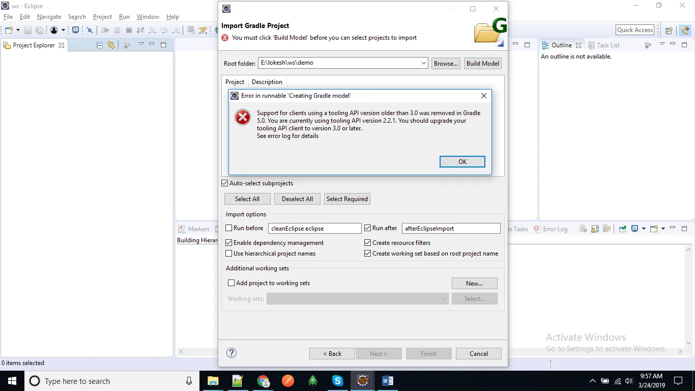Toggle Create working set based on root project name
This screenshot has width=695, height=391.
point(368,254)
